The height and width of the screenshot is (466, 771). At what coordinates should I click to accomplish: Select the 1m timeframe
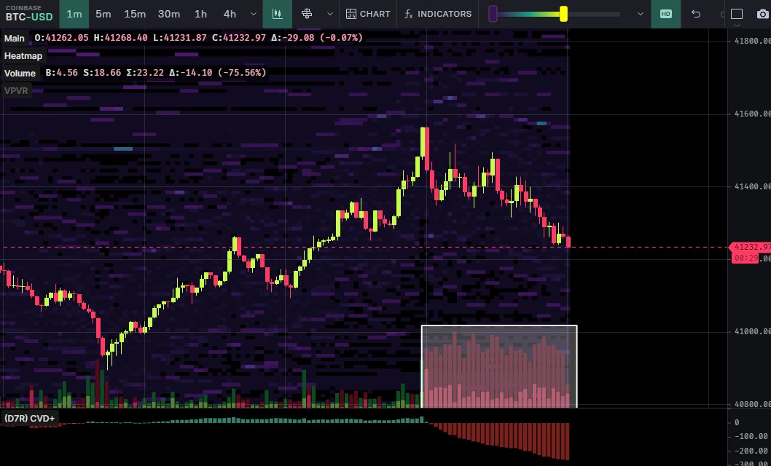click(74, 14)
